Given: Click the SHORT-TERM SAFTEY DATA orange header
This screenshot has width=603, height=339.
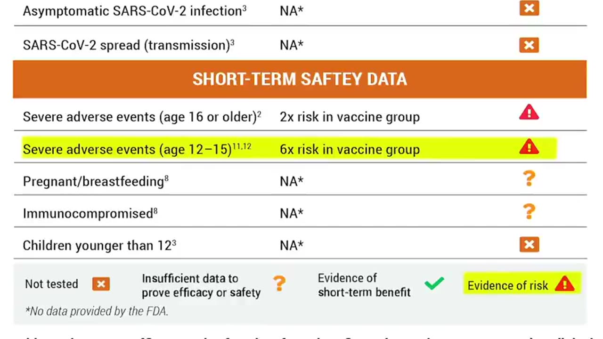Looking at the screenshot, I should point(300,79).
